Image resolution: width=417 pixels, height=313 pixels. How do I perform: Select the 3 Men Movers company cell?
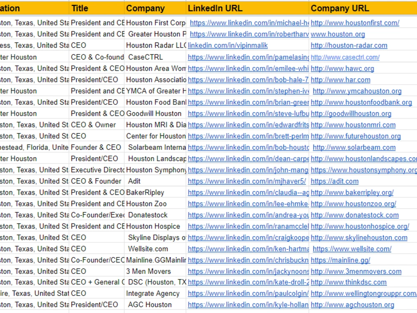pyautogui.click(x=155, y=272)
